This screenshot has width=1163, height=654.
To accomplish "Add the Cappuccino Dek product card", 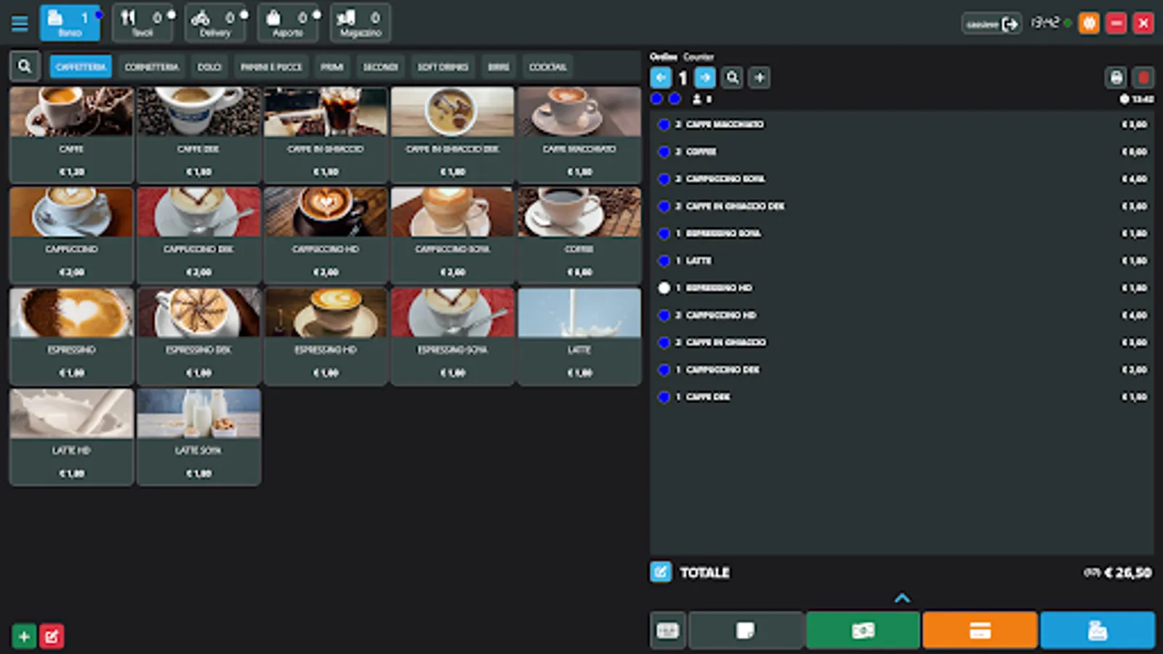I will tap(198, 235).
